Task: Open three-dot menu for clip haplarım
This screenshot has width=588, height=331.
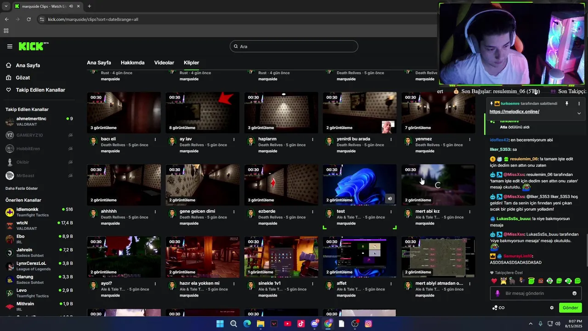Action: (x=312, y=139)
